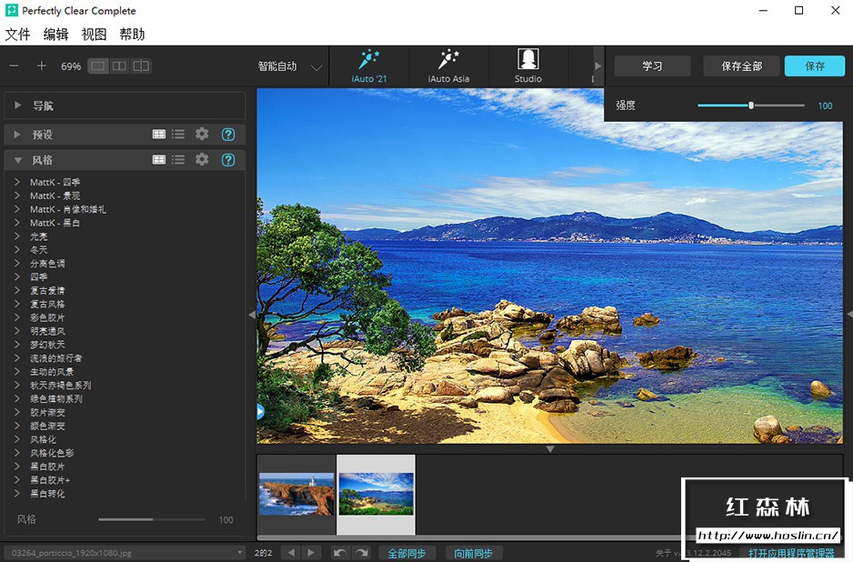Switch 风格 panel to list view
This screenshot has height=562, width=853.
[x=178, y=159]
